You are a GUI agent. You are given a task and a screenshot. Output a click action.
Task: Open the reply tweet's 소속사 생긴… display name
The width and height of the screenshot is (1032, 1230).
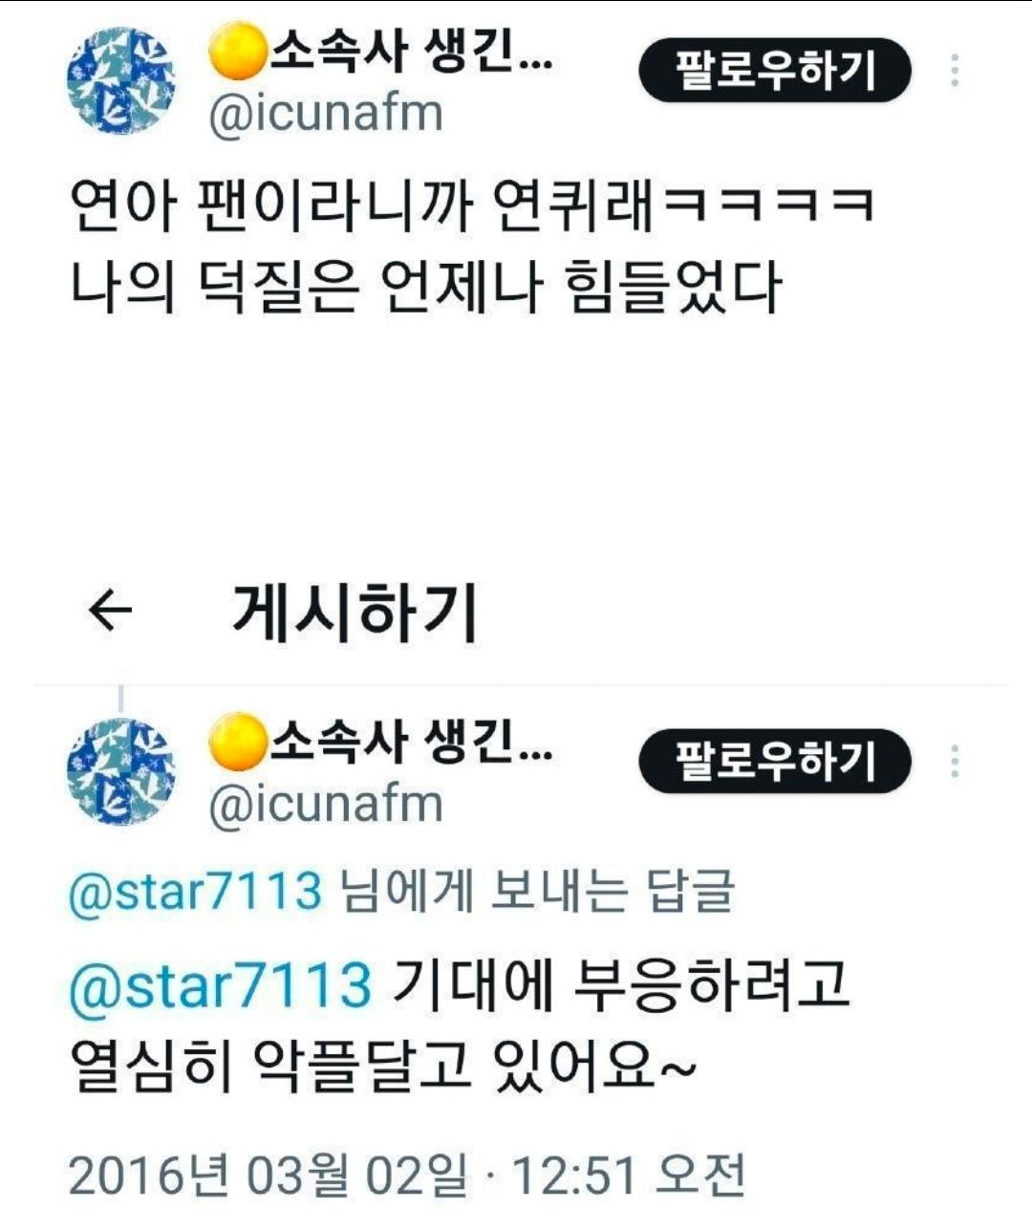click(412, 742)
